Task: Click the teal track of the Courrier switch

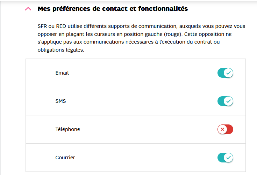Action: (x=221, y=158)
